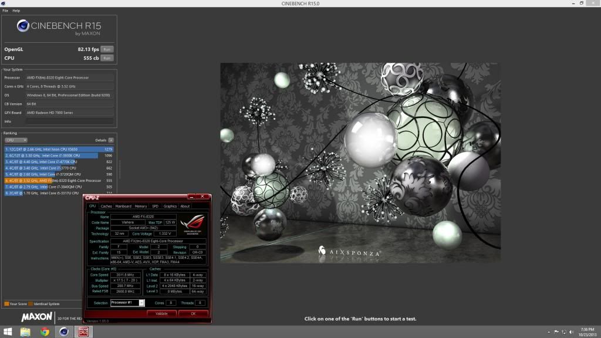Image resolution: width=601 pixels, height=338 pixels.
Task: Click the MAXON logo at bottom left
Action: coord(36,317)
